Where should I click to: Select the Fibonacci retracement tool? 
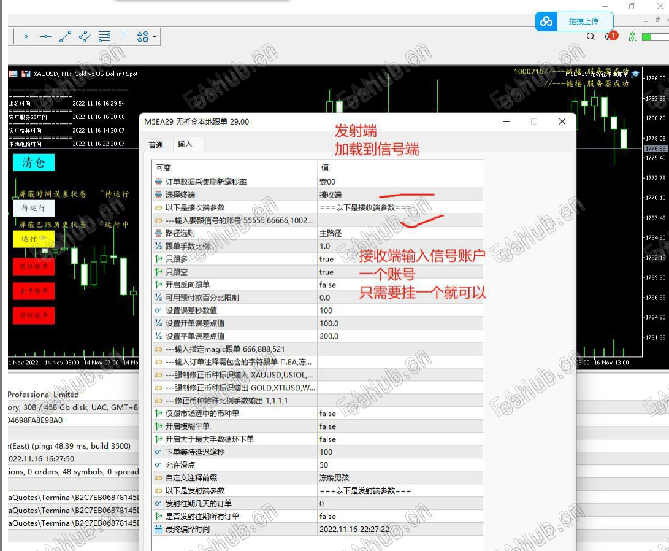(104, 37)
